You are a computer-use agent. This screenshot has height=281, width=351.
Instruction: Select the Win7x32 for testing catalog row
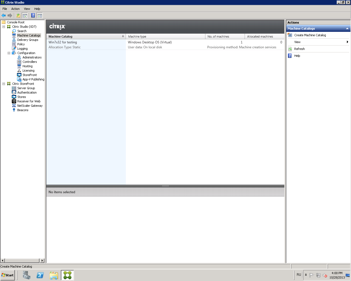165,44
